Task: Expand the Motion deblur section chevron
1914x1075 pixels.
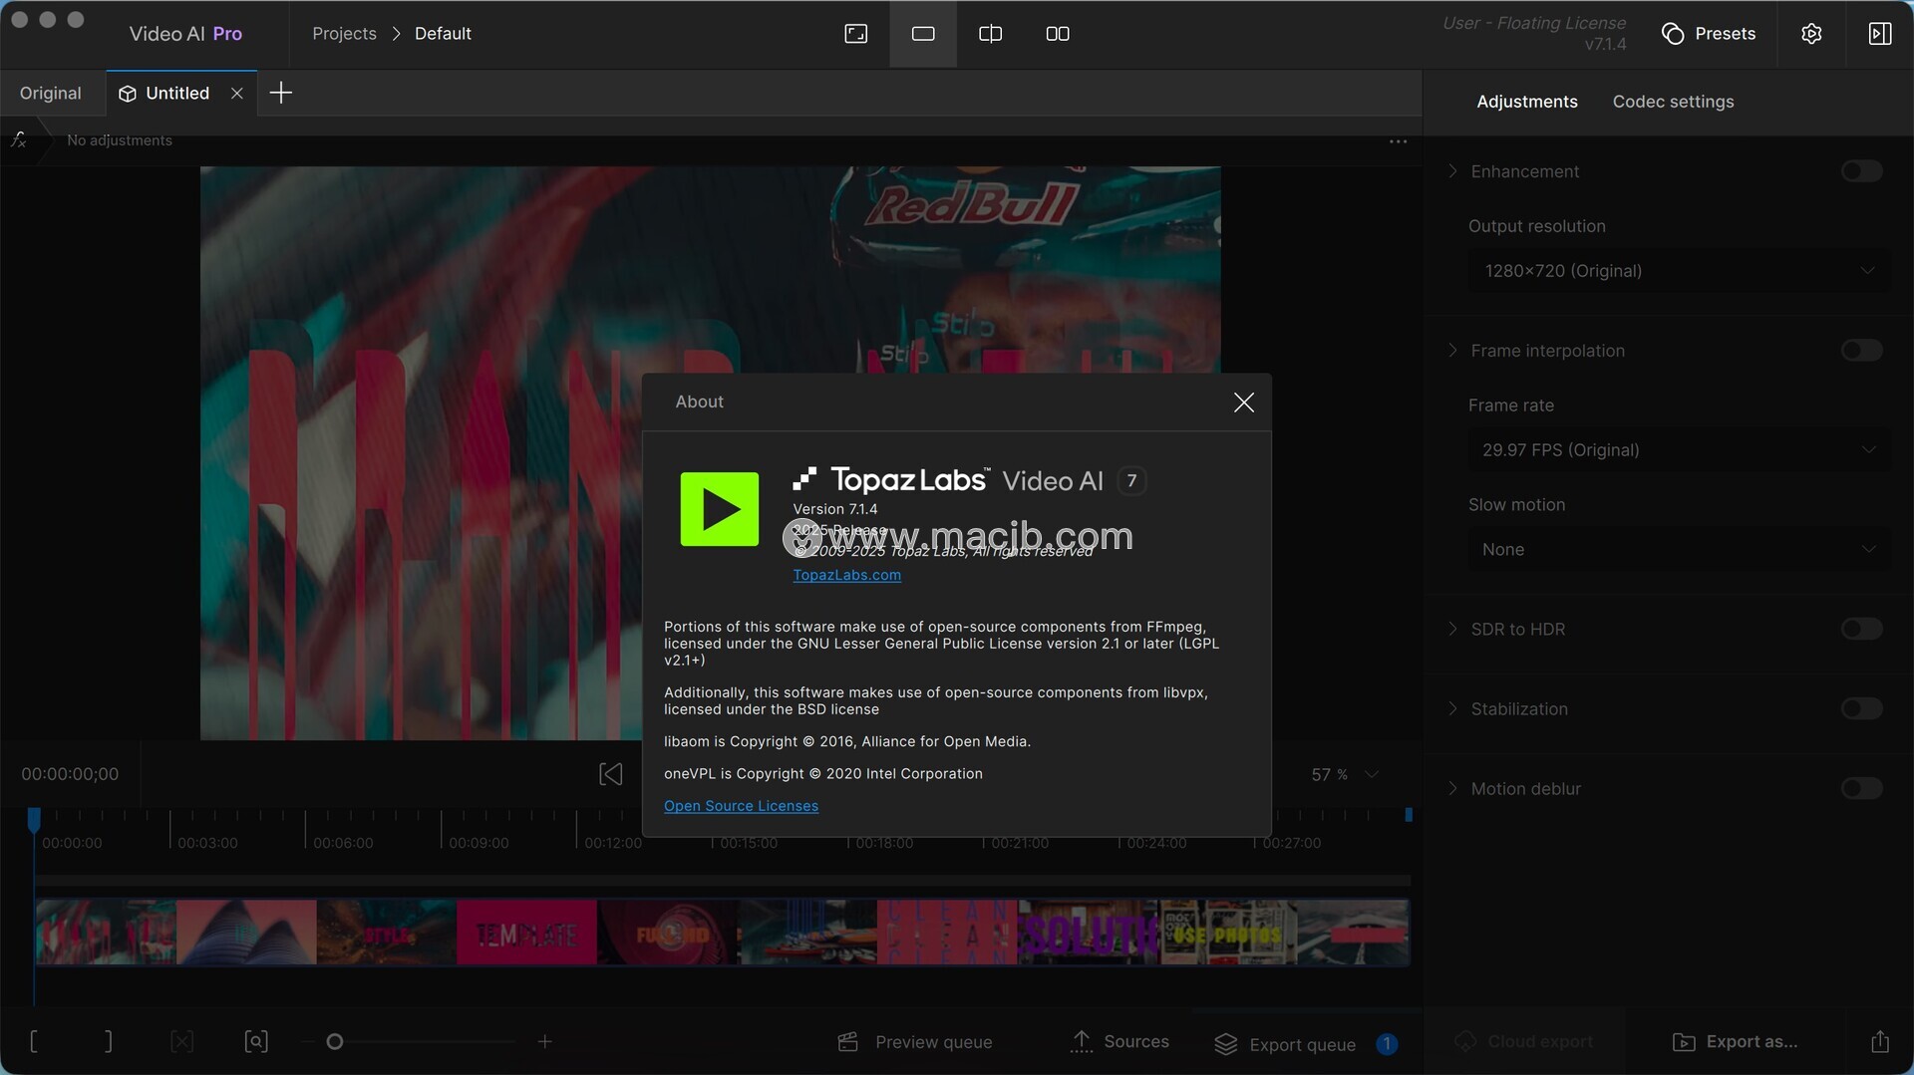Action: coord(1452,789)
